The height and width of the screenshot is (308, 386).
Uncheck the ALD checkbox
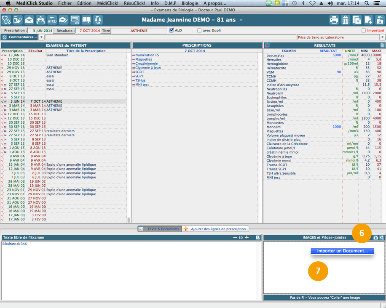(x=172, y=30)
